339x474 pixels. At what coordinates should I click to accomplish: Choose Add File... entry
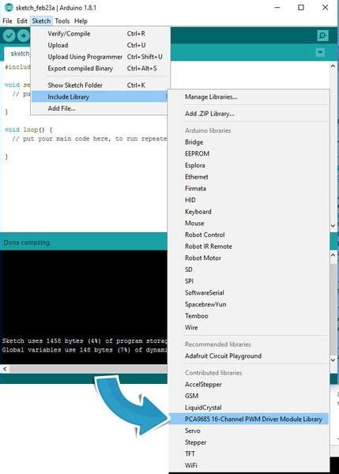[x=100, y=108]
